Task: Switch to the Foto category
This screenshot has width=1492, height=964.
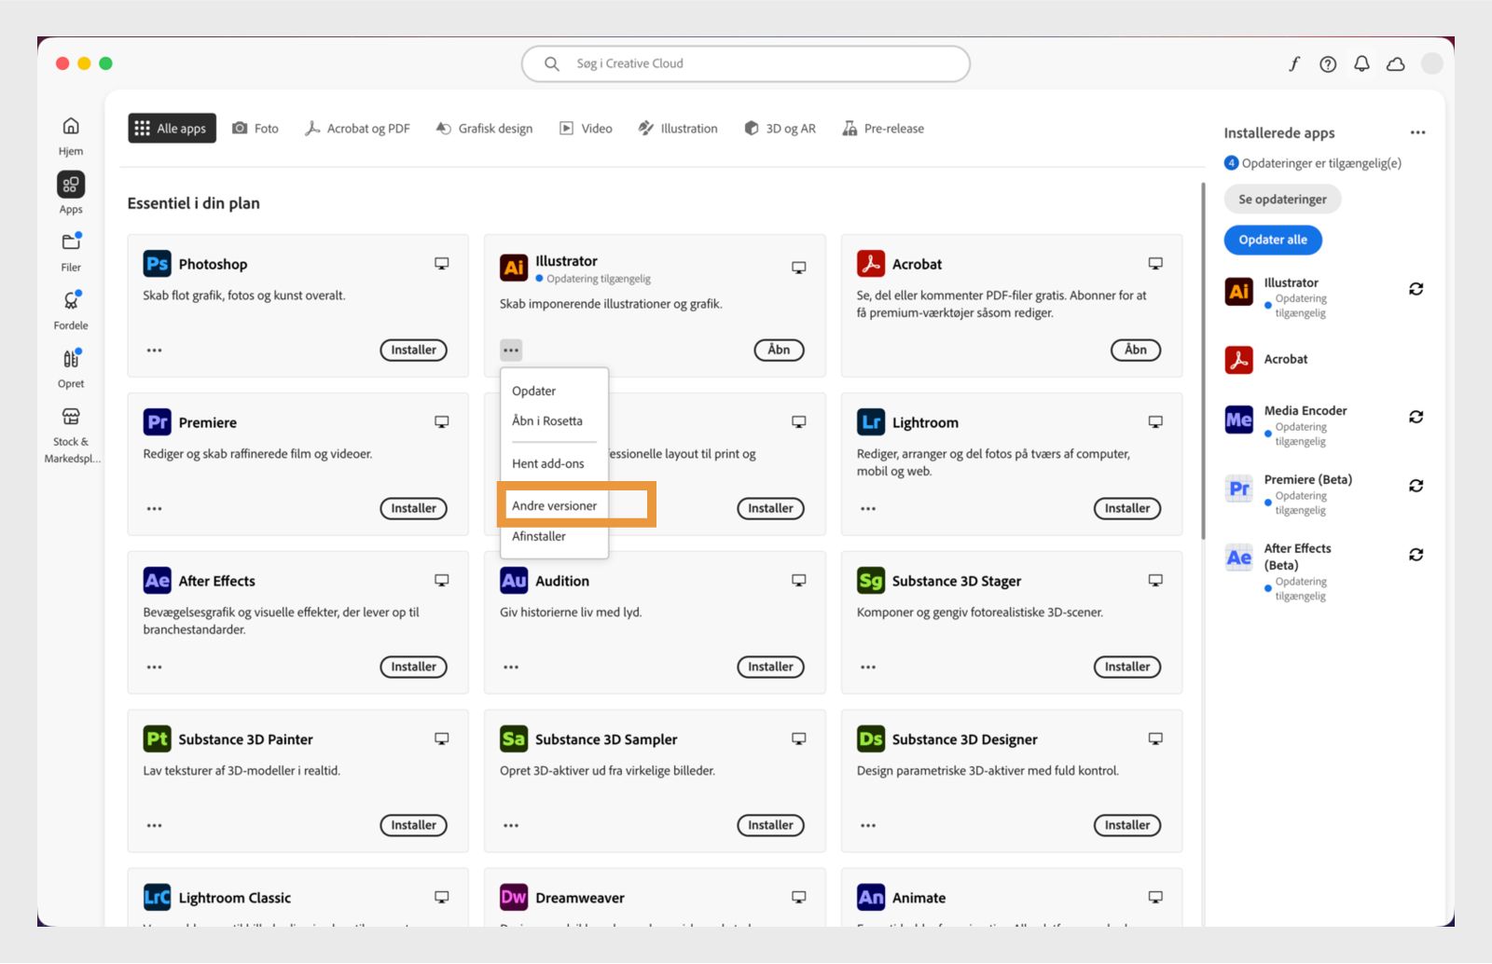Action: [256, 129]
